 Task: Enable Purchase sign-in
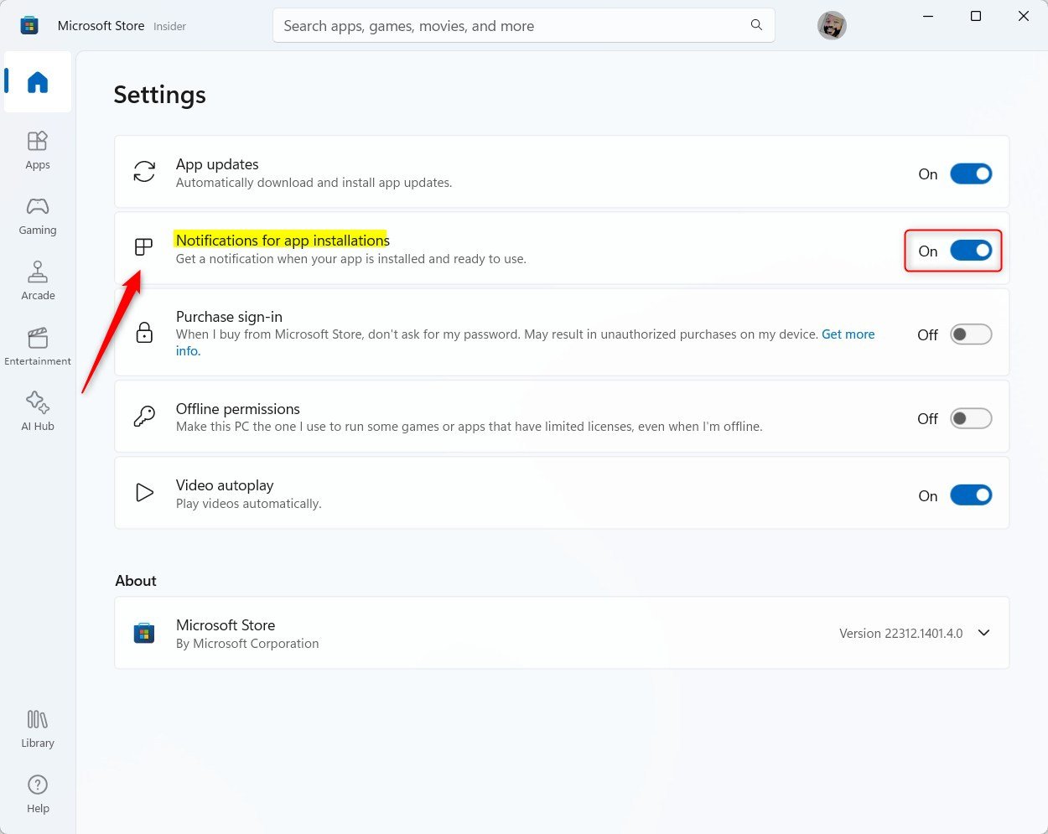pos(970,334)
